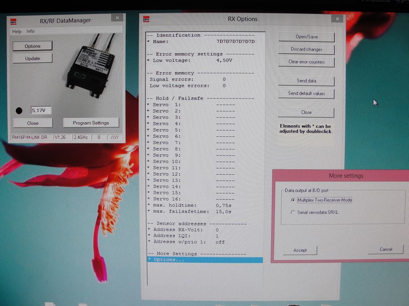Cancel the More settings dialog
This screenshot has height=306, width=409.
386,249
